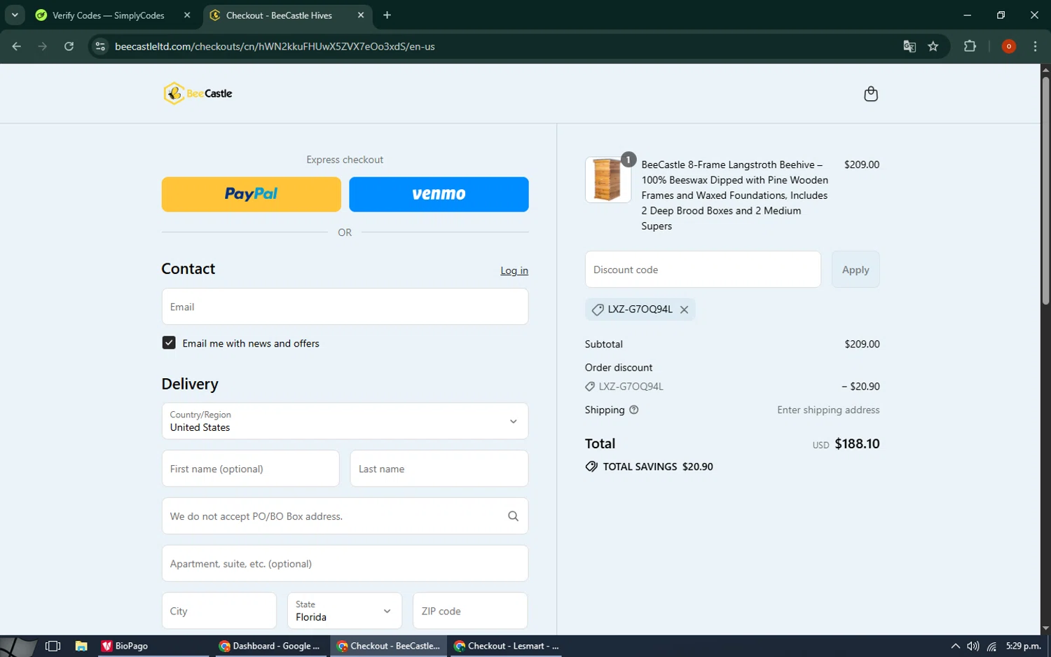Click the network Wi-Fi tray icon
The height and width of the screenshot is (657, 1051).
point(991,646)
